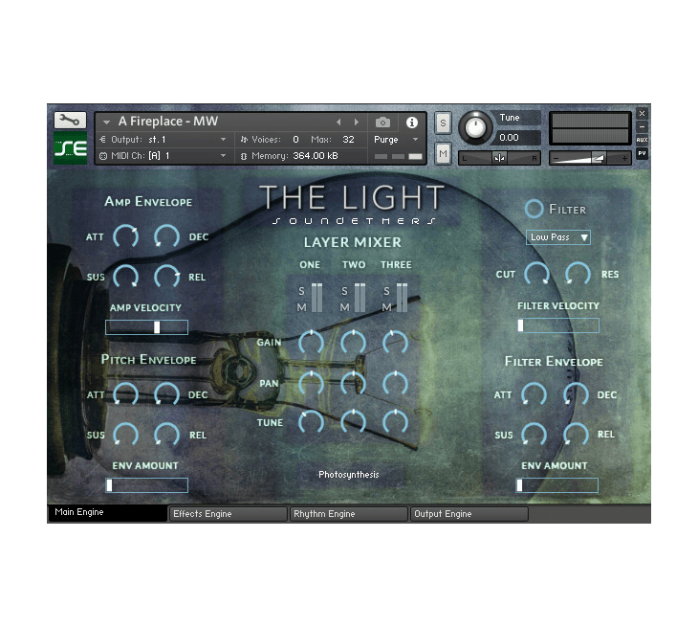Open the instrument name dropdown arrow
Image resolution: width=698 pixels, height=627 pixels.
click(106, 122)
